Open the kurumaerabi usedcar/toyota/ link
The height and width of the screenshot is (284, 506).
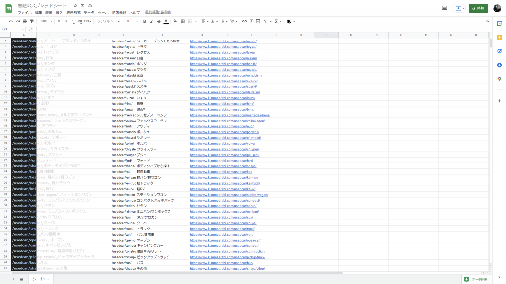tap(223, 47)
